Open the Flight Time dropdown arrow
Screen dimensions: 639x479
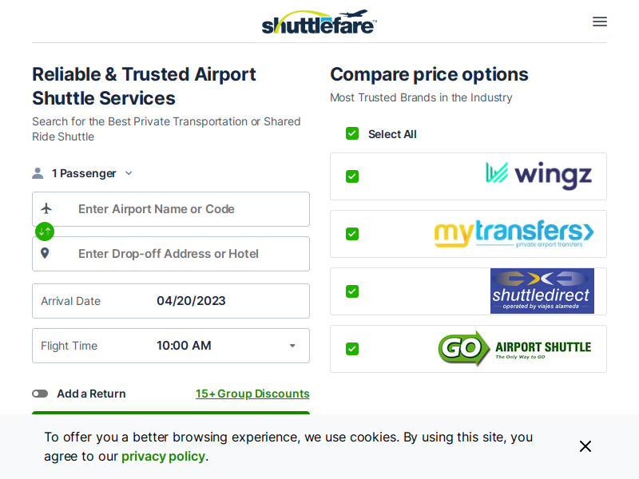click(292, 346)
